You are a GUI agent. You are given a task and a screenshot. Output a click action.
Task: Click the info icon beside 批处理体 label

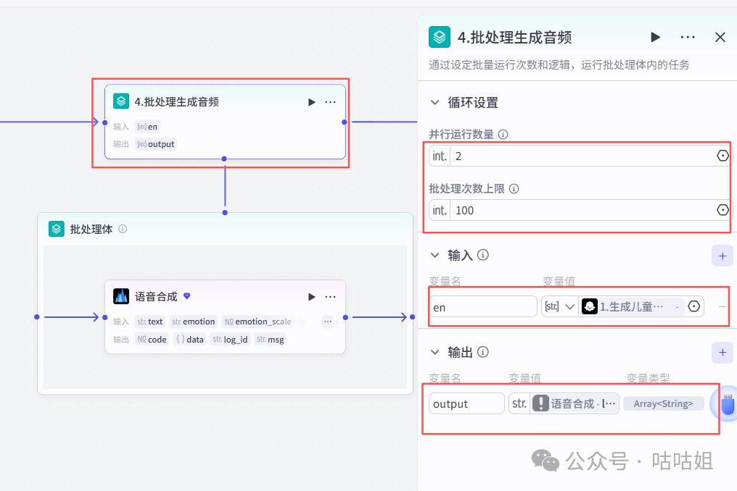(x=123, y=229)
